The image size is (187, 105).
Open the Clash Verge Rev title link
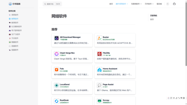tap(67, 53)
